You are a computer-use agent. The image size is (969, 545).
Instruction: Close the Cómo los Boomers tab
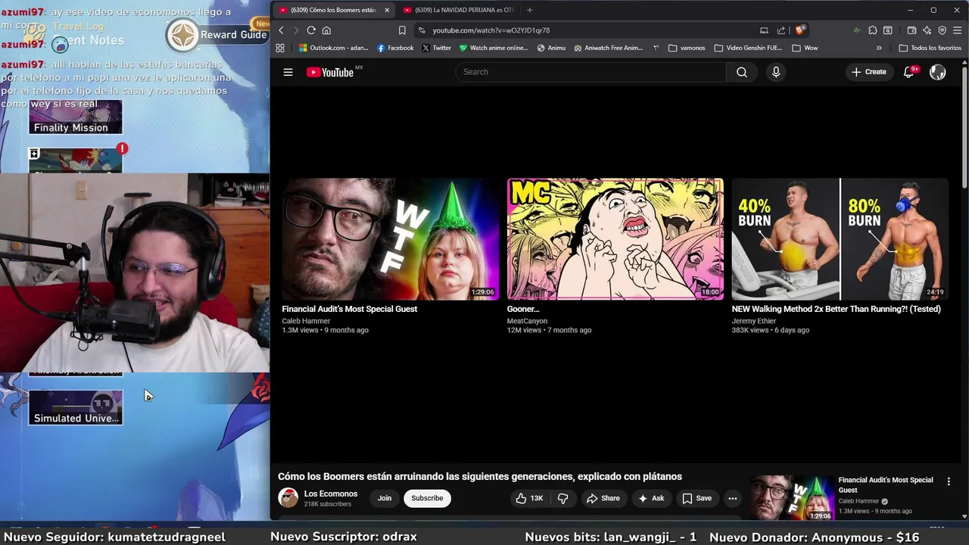pyautogui.click(x=387, y=10)
